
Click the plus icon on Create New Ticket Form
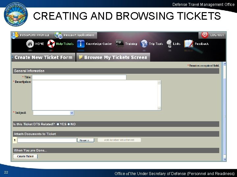click(x=13, y=57)
